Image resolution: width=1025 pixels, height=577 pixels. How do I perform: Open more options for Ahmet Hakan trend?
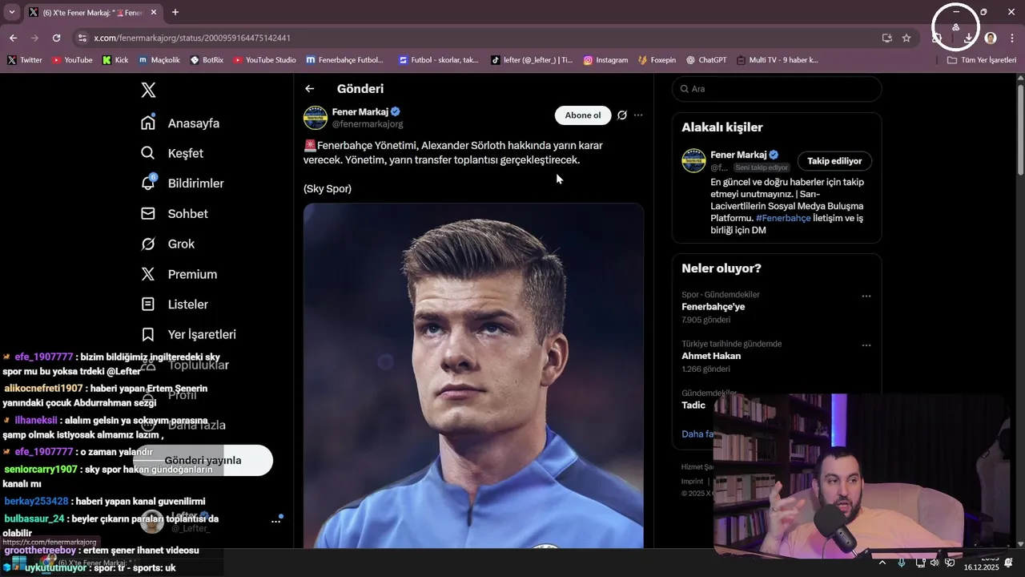[866, 345]
